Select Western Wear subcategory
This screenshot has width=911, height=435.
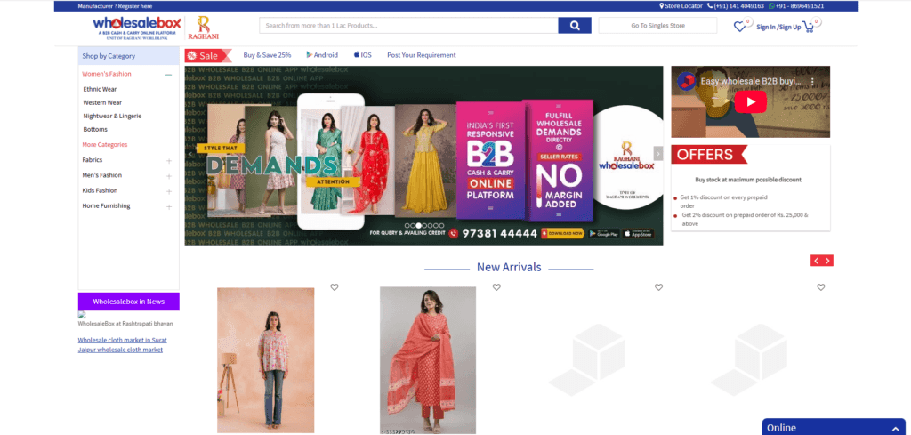click(x=102, y=103)
